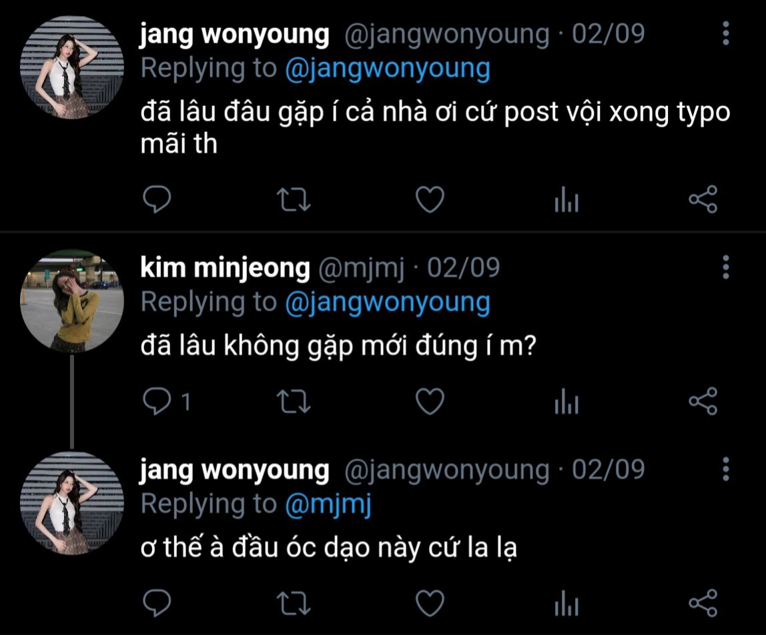Retweet the first jang wonyoung tweet
The height and width of the screenshot is (635, 766).
pyautogui.click(x=294, y=200)
